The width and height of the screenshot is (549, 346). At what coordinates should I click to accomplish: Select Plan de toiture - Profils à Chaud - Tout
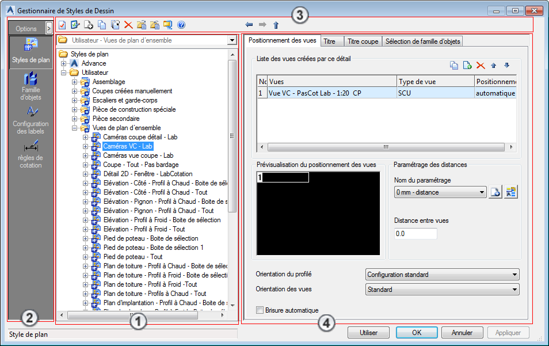click(x=155, y=294)
